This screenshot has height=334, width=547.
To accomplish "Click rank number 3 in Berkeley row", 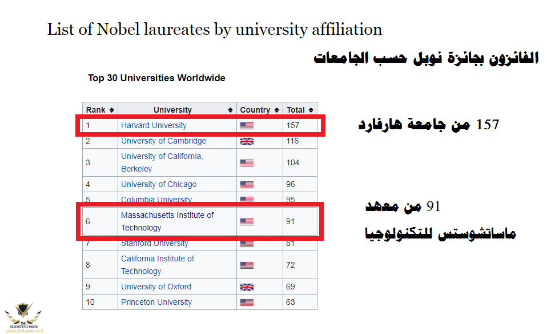I will pos(88,162).
